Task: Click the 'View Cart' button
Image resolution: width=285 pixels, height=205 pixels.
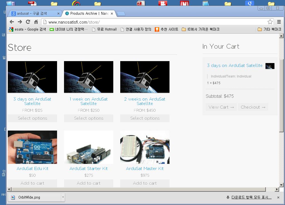Action: coord(221,107)
